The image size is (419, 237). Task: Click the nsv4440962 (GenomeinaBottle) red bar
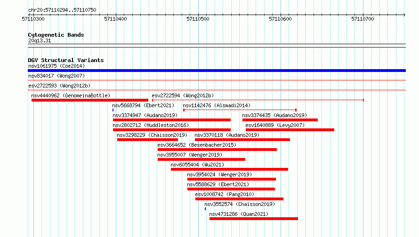tap(90, 100)
